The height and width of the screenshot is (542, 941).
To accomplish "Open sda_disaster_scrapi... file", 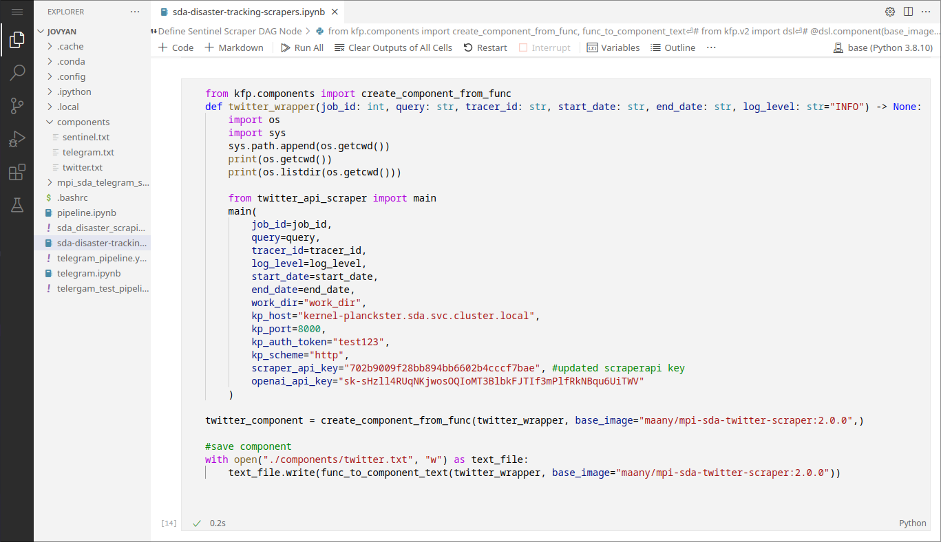I will point(92,228).
